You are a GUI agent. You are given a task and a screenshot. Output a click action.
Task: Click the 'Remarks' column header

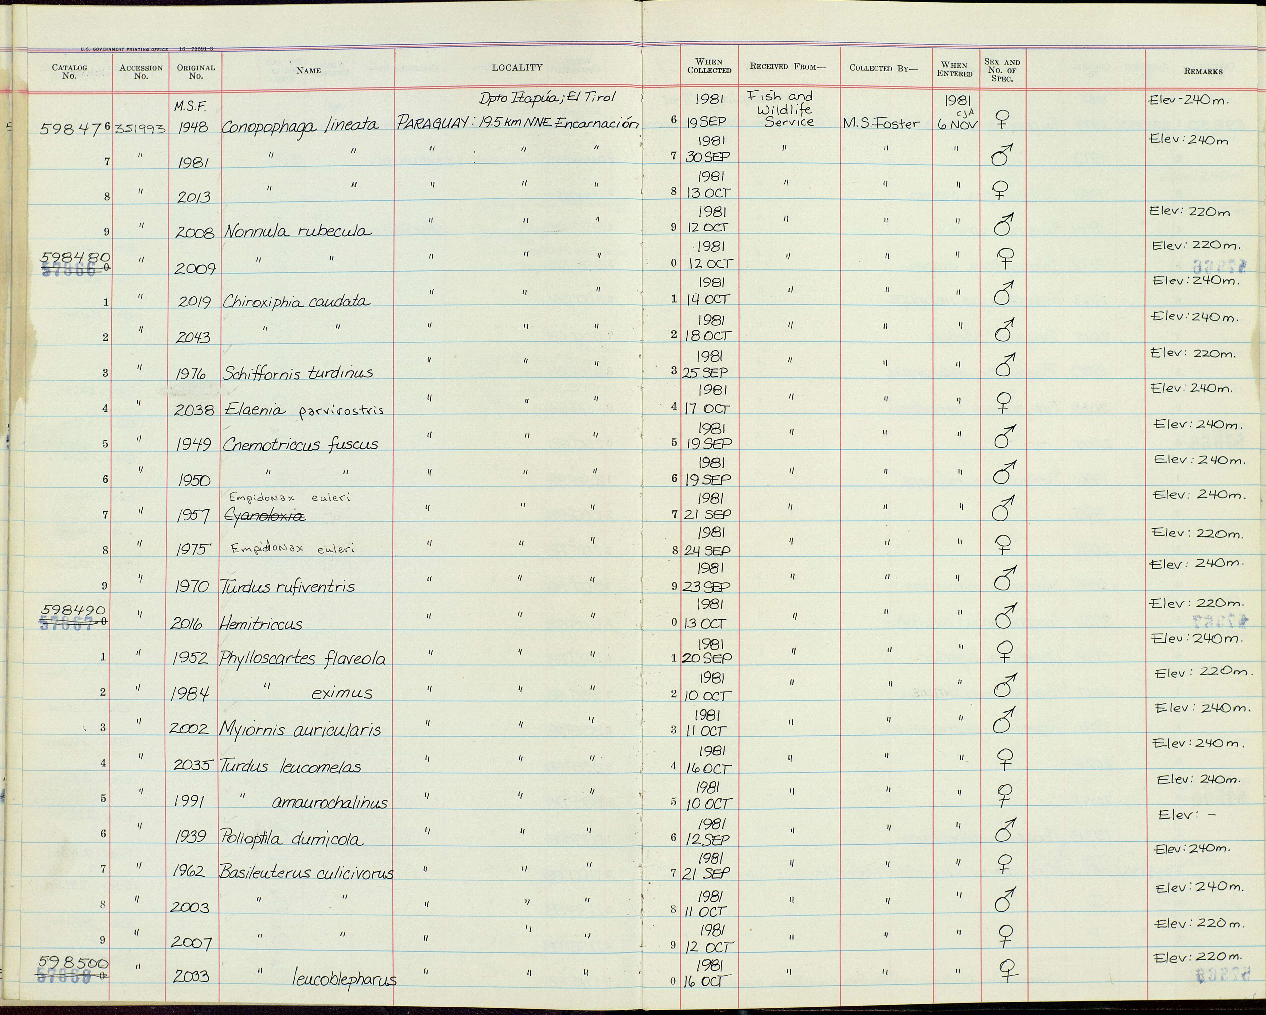click(x=1203, y=71)
